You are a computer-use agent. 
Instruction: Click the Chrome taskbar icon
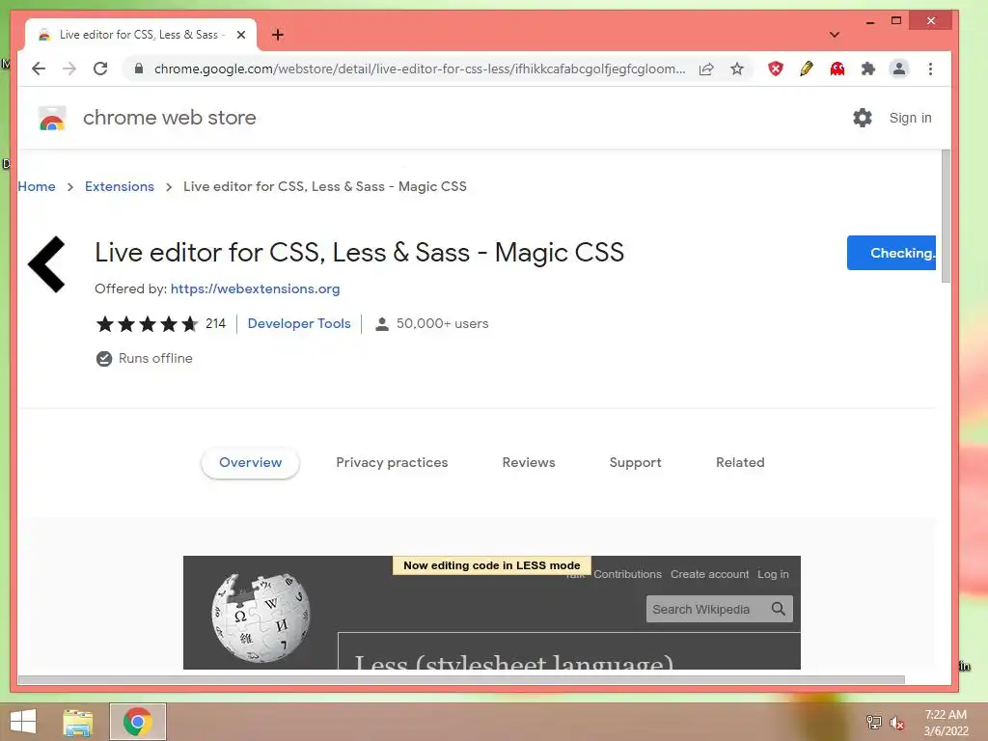coord(138,722)
